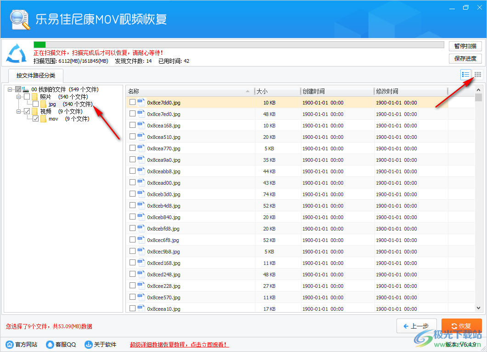Select file name 0x8cee570.jpg
The width and height of the screenshot is (487, 352).
pyautogui.click(x=164, y=297)
